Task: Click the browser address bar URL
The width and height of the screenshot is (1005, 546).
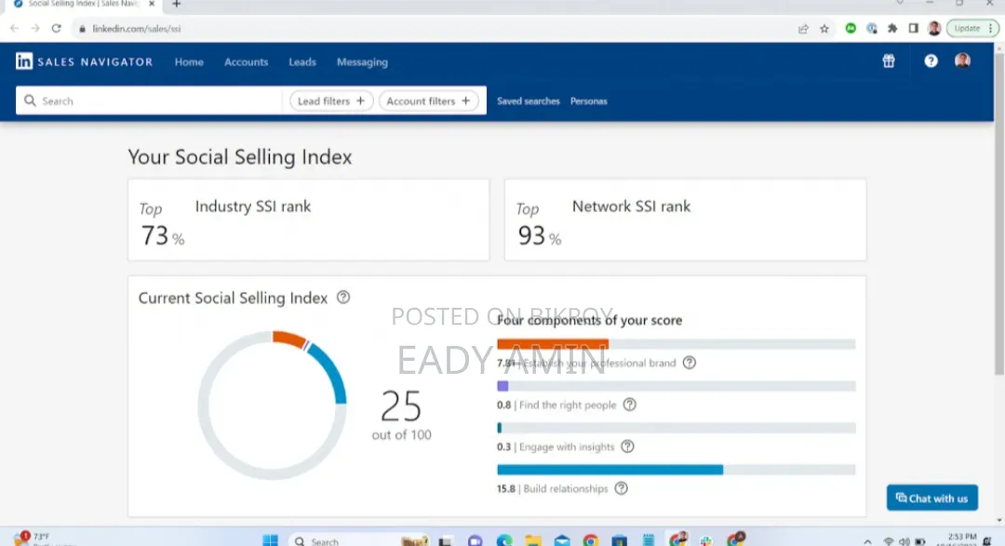Action: coord(137,29)
